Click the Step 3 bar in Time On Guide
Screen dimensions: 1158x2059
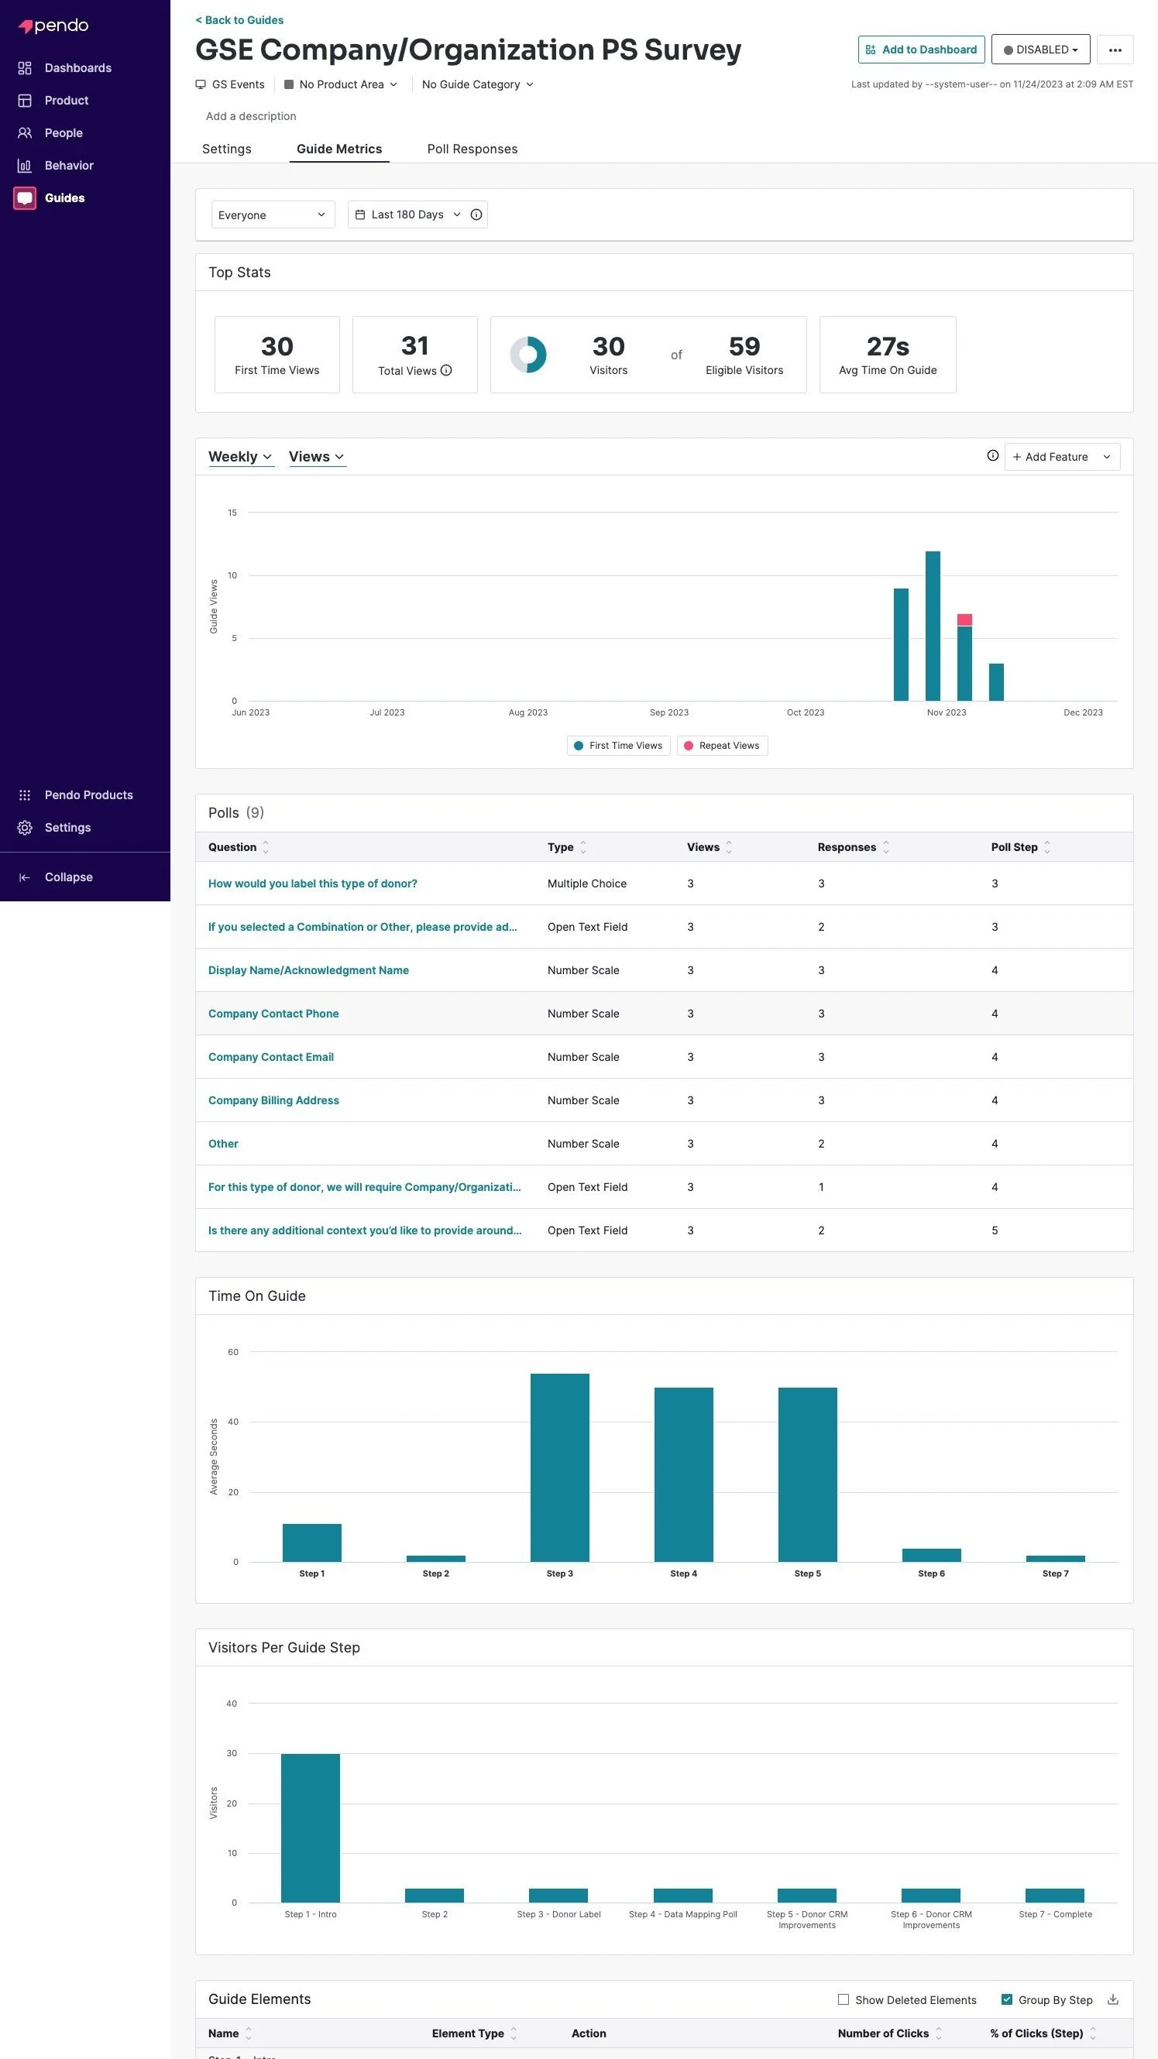(x=560, y=1467)
